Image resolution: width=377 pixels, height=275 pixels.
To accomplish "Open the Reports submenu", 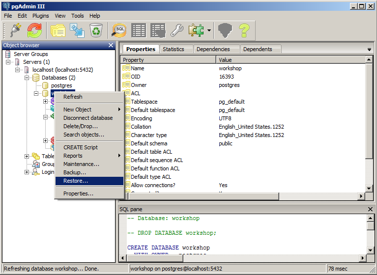I will click(89, 156).
